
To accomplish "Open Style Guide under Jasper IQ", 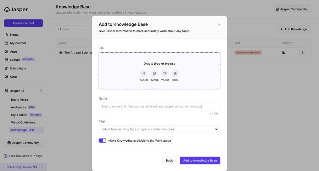I will (x=19, y=115).
